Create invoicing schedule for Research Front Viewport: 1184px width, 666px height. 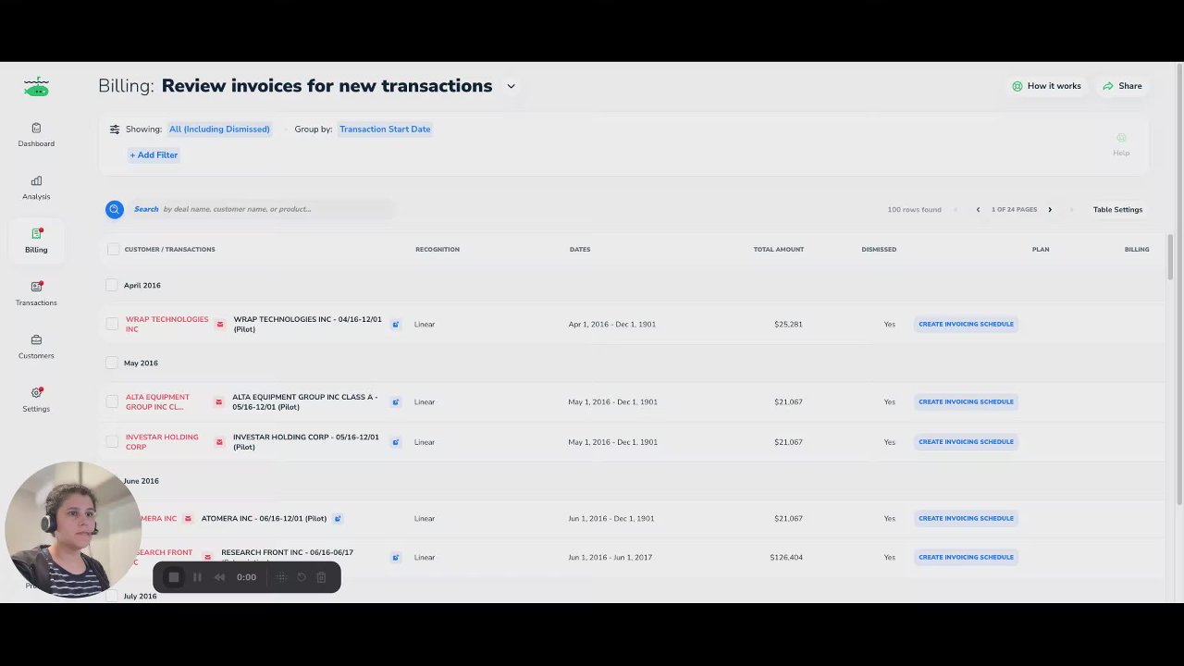[966, 558]
